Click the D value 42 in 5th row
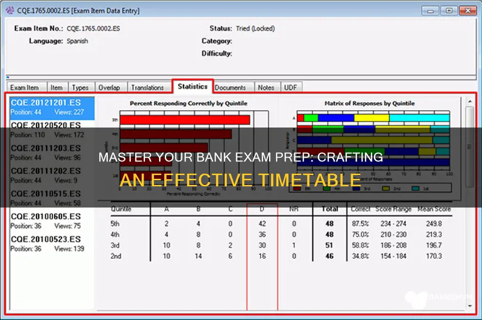This screenshot has width=482, height=320. pos(262,224)
